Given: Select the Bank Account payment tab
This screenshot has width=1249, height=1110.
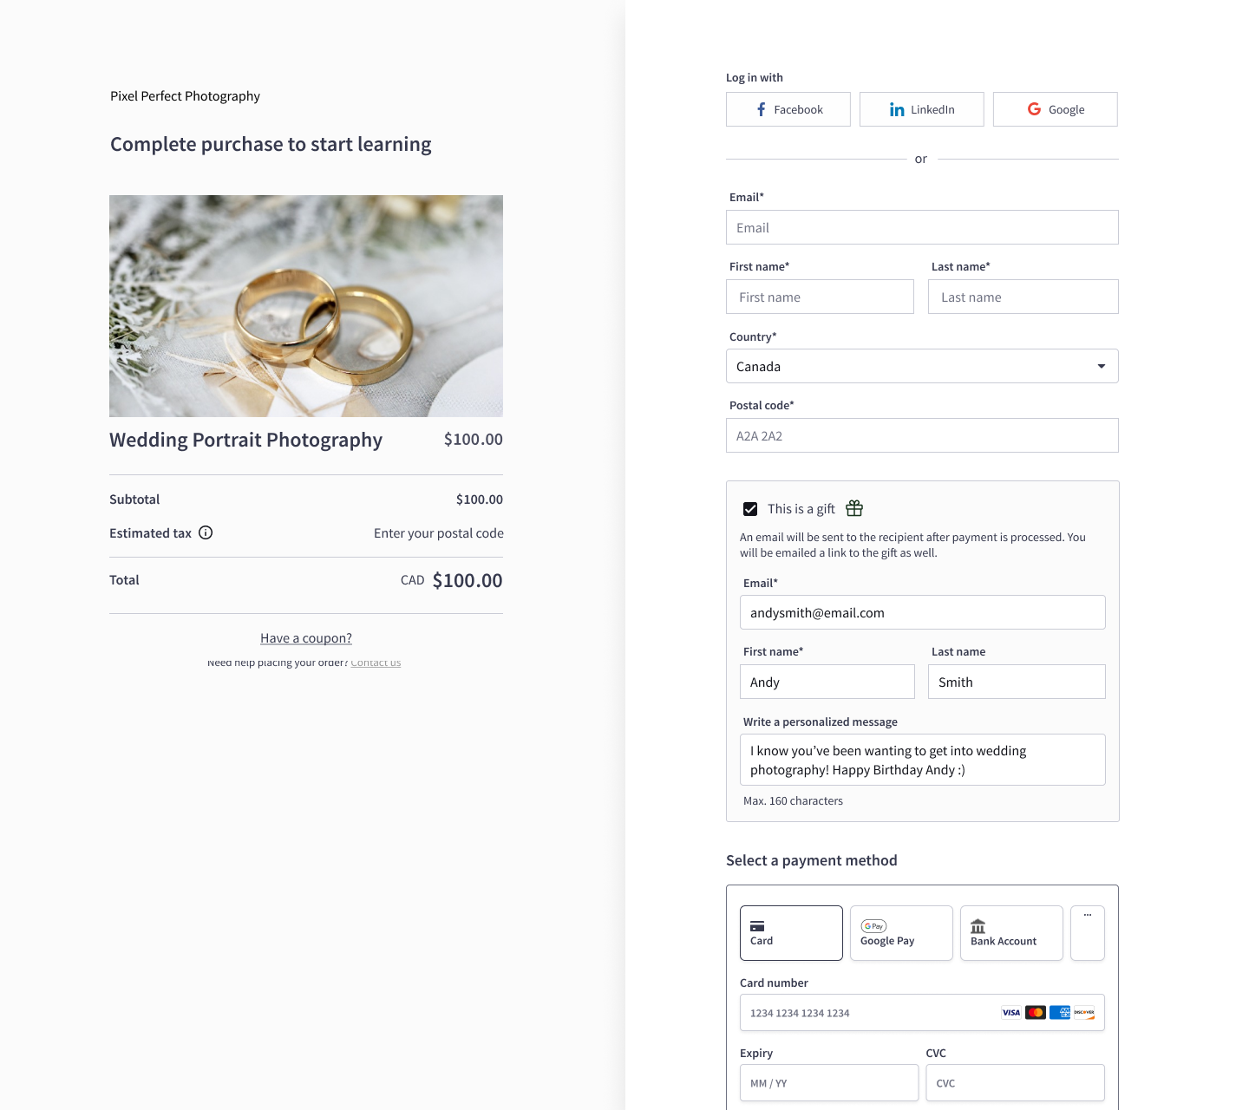Looking at the screenshot, I should coord(1011,933).
